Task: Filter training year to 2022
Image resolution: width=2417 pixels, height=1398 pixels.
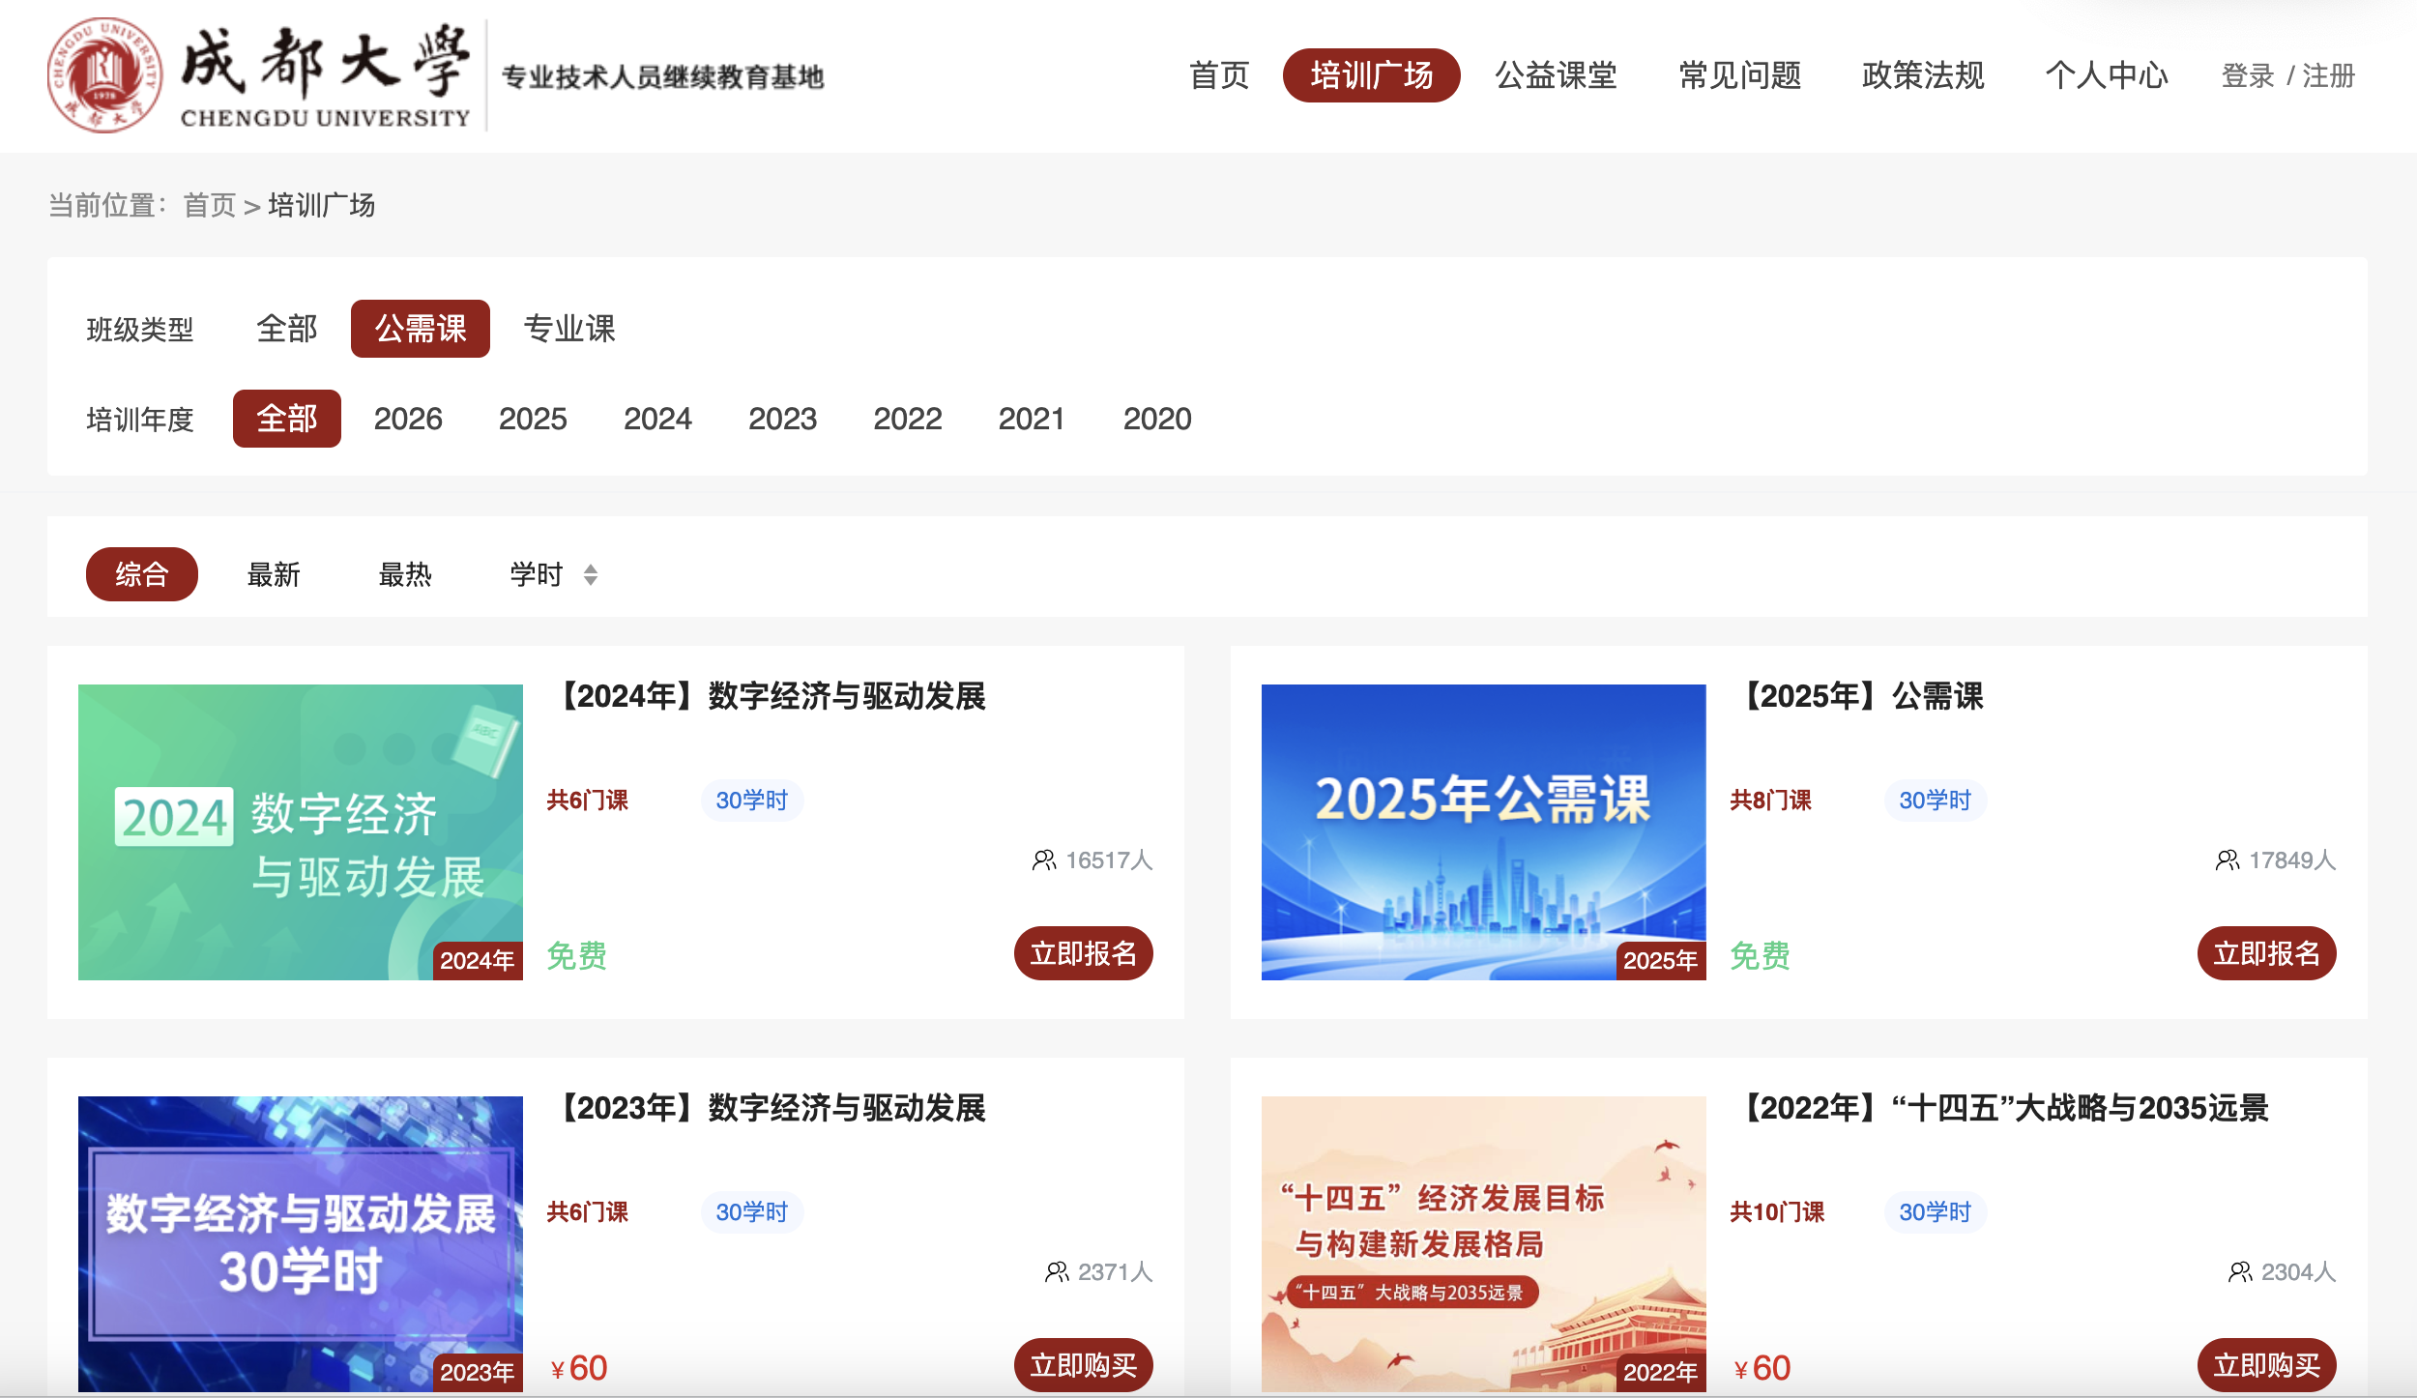Action: click(907, 419)
